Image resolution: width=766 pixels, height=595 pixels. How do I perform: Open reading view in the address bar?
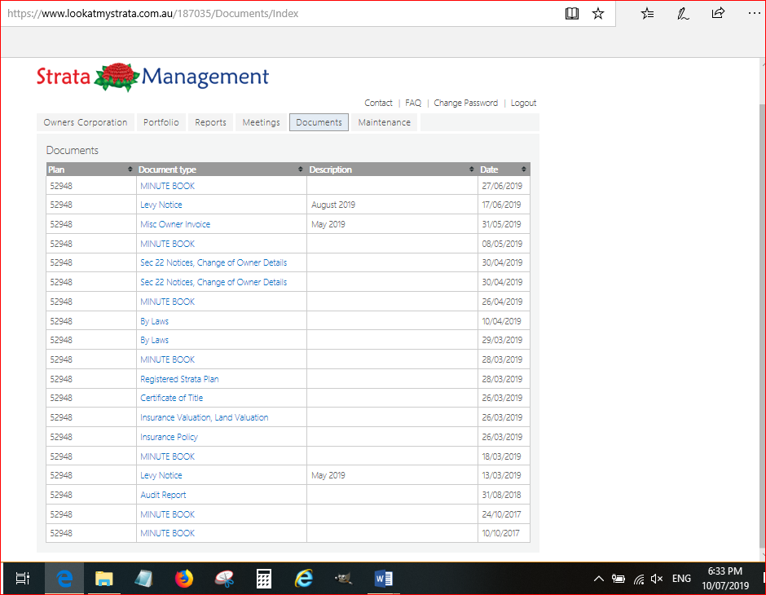(x=571, y=14)
